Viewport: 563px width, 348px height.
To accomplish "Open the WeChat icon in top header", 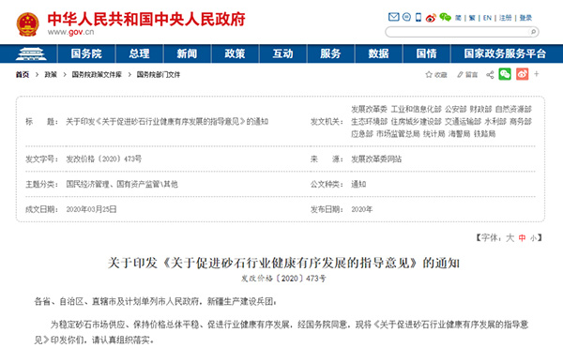I will [x=445, y=17].
